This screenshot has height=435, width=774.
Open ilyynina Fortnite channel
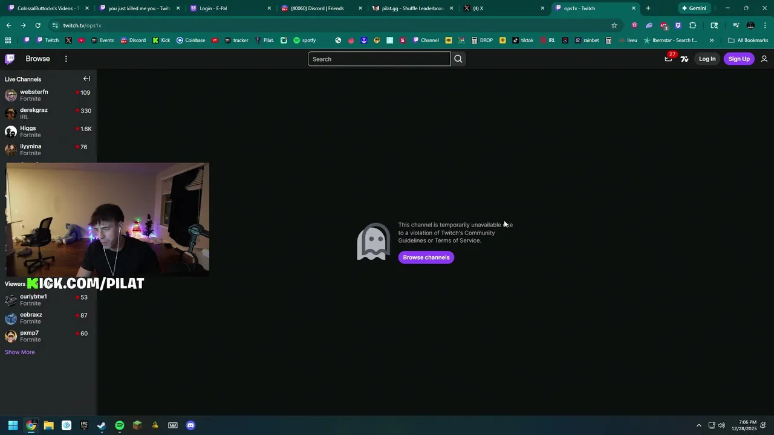click(48, 149)
